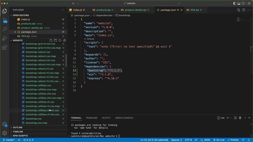Open bootstrap-utilities.min.css file
This screenshot has height=142, width=253.
[41, 94]
